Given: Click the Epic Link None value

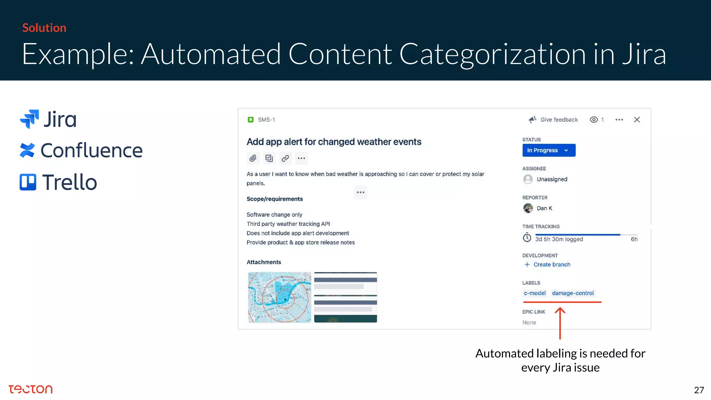Looking at the screenshot, I should click(529, 323).
